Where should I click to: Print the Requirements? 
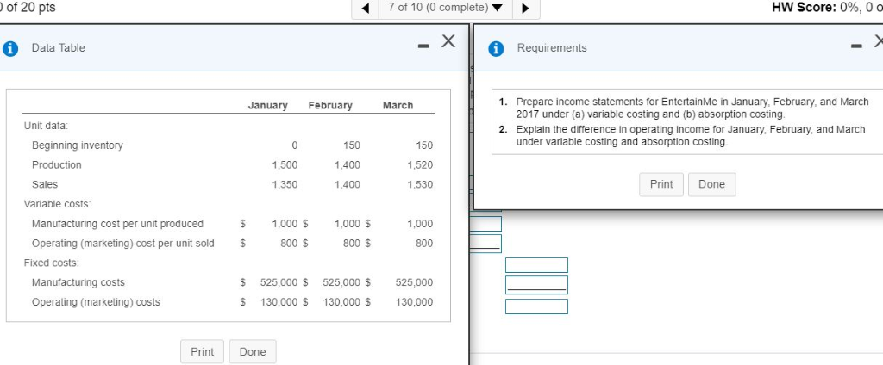tap(661, 184)
